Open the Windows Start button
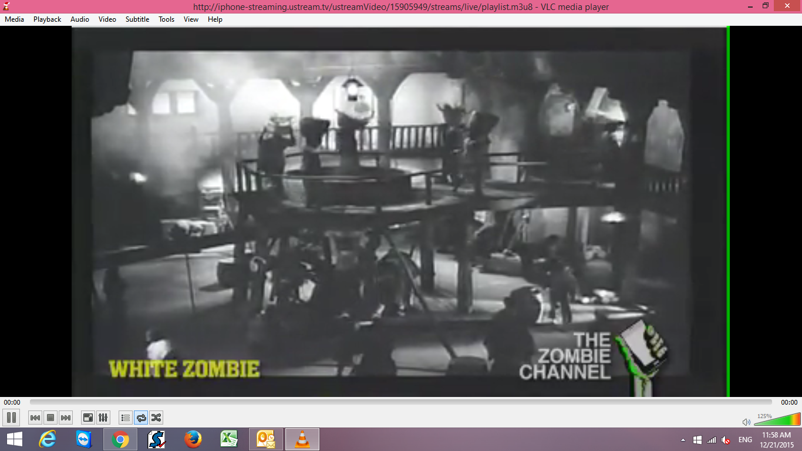The image size is (802, 451). [15, 439]
